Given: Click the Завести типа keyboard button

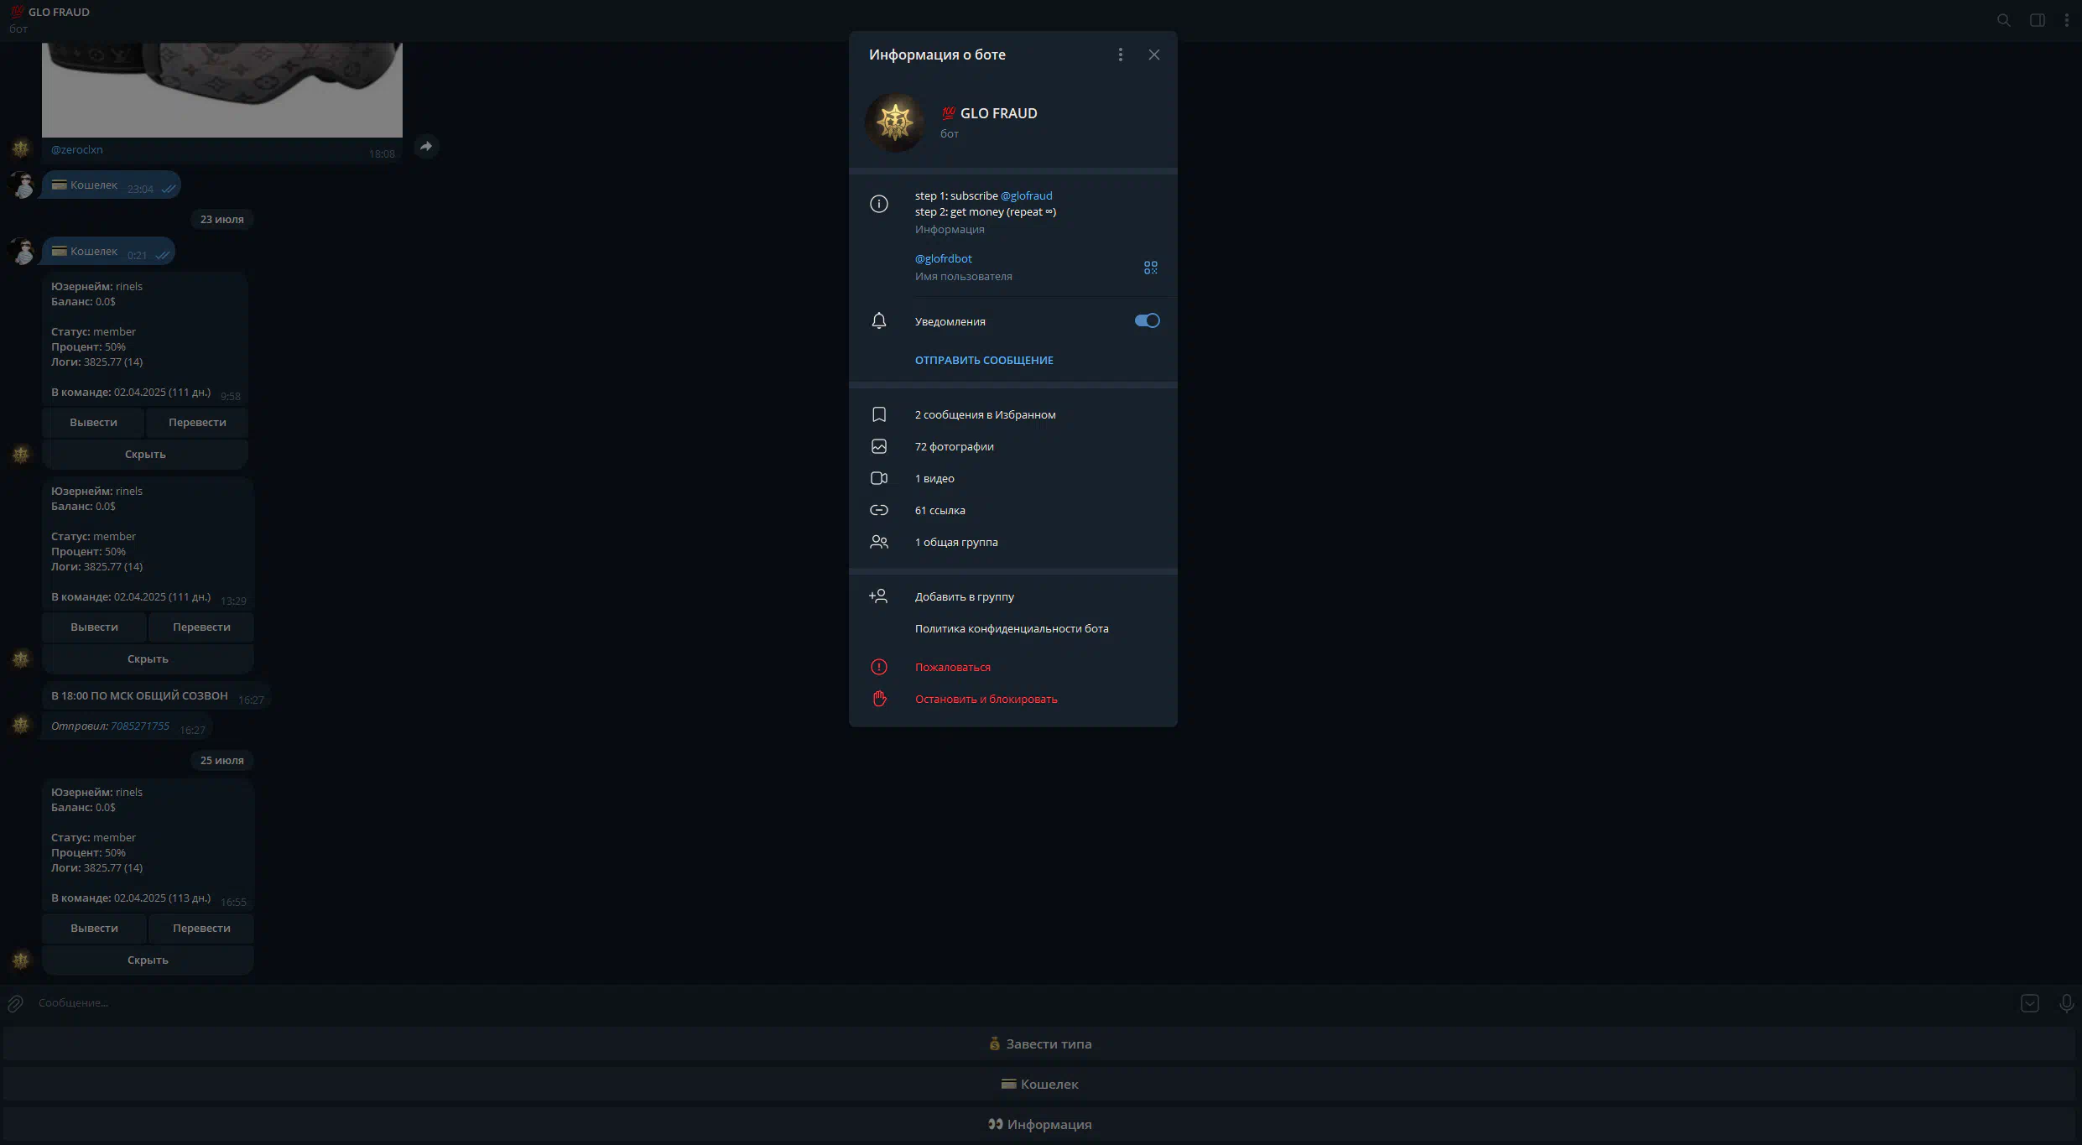Looking at the screenshot, I should click(x=1039, y=1044).
